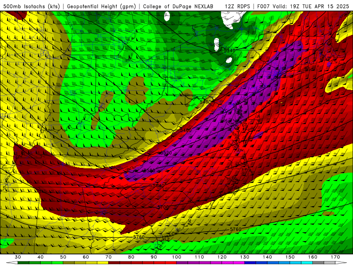Click the 100 value on the color scale
This screenshot has height=265, width=353.
177,257
